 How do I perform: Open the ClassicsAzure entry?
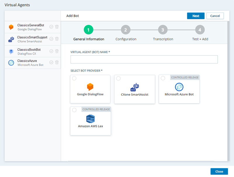point(32,63)
